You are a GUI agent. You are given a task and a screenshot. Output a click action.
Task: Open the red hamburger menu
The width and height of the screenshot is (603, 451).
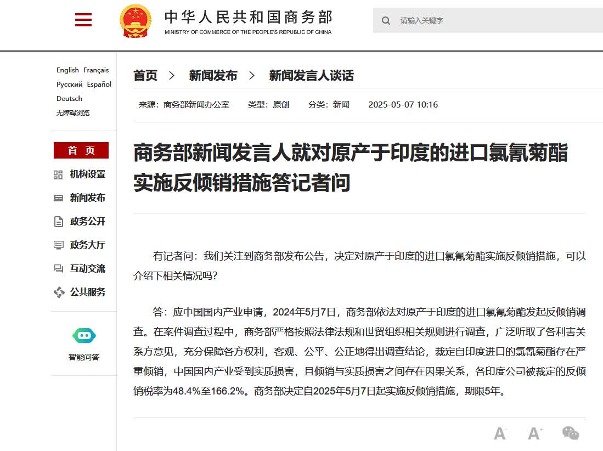[x=83, y=20]
